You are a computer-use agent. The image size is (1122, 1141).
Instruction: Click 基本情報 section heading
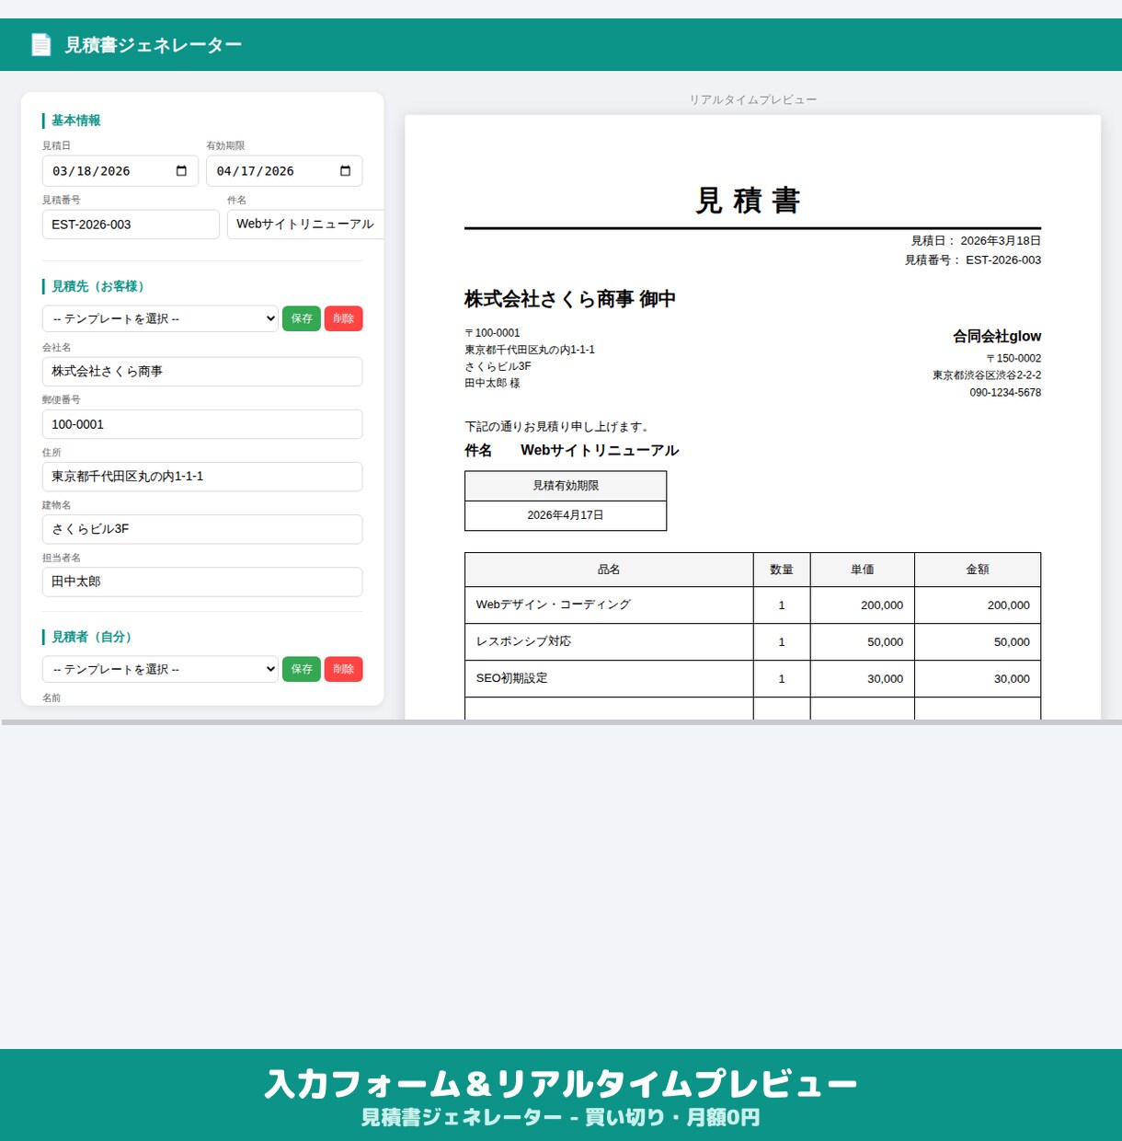[x=76, y=121]
